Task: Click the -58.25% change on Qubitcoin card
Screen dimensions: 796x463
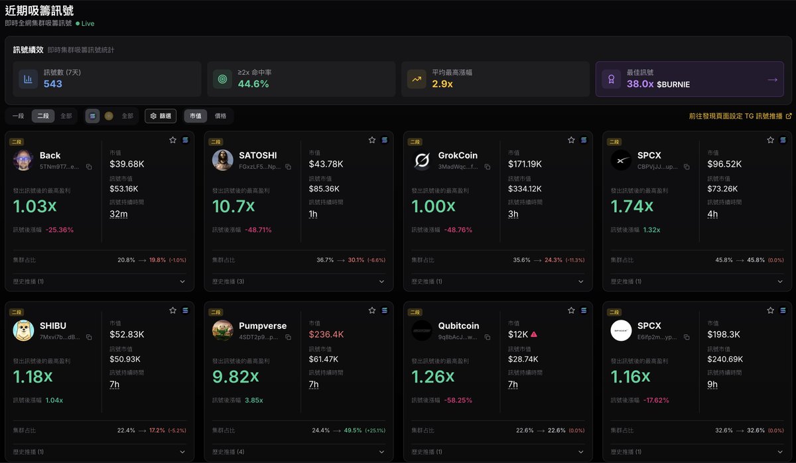Action: [x=458, y=400]
